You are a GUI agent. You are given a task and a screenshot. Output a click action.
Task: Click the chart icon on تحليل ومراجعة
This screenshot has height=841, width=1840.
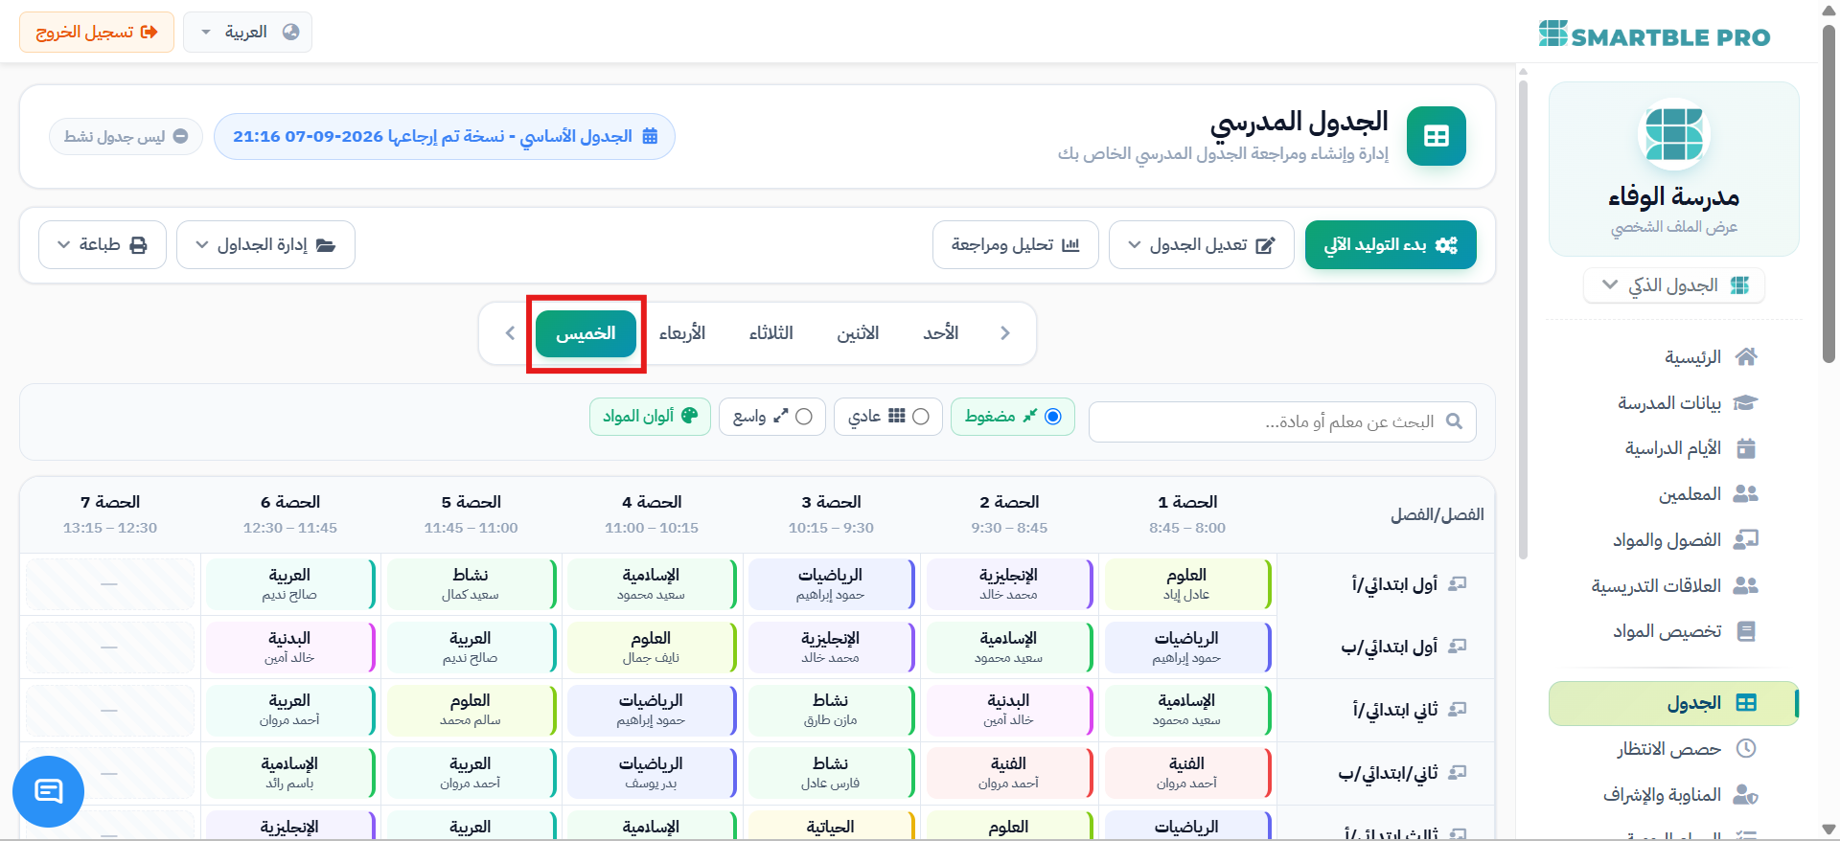tap(1070, 245)
